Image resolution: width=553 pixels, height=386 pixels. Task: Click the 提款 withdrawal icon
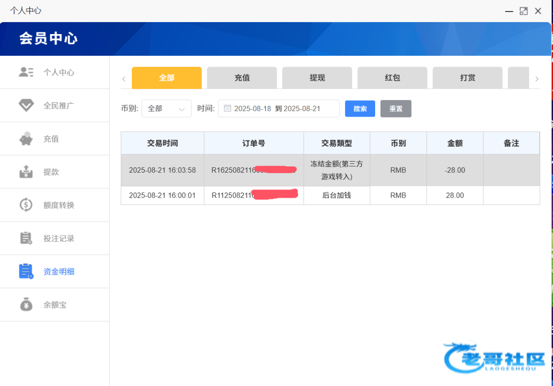[26, 172]
